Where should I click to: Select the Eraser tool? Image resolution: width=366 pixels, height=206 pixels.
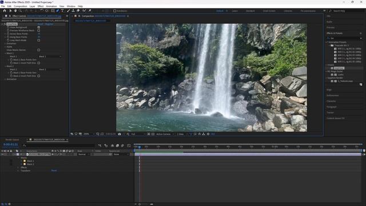coord(78,11)
